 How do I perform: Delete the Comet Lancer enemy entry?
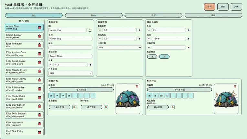39,36
